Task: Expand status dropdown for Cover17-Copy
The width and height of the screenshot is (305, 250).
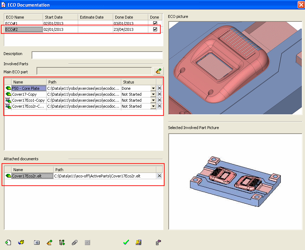Action: [x=153, y=94]
